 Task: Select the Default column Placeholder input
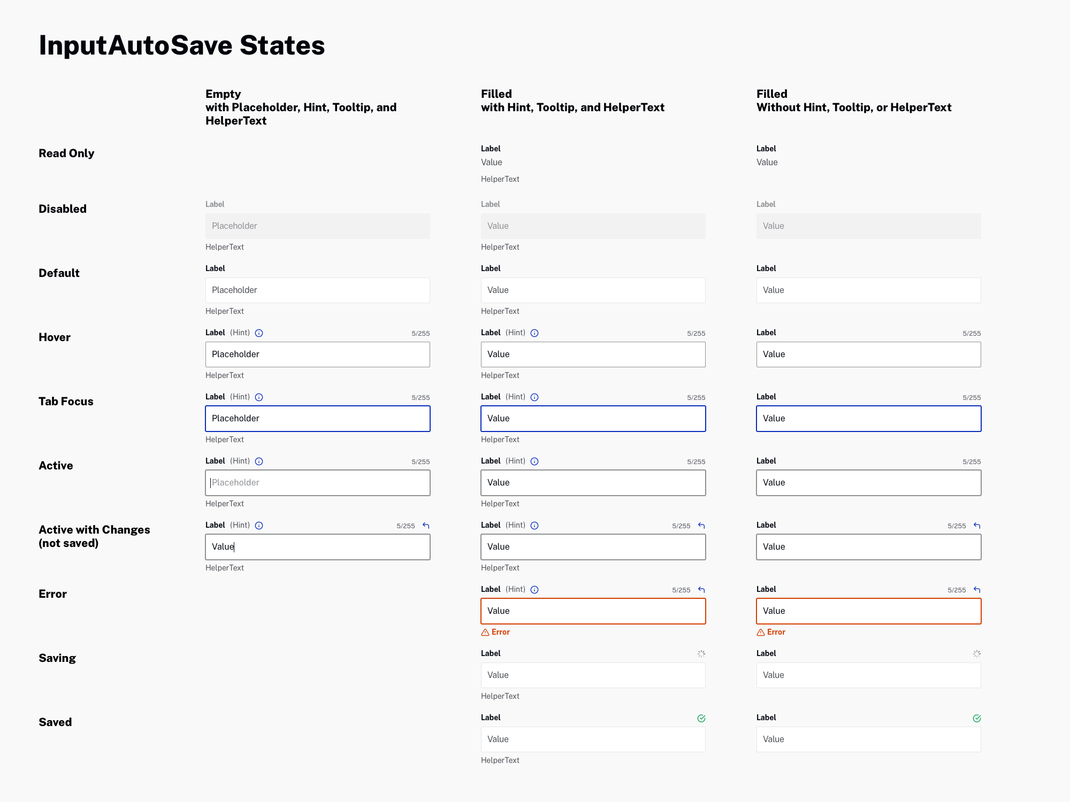317,290
